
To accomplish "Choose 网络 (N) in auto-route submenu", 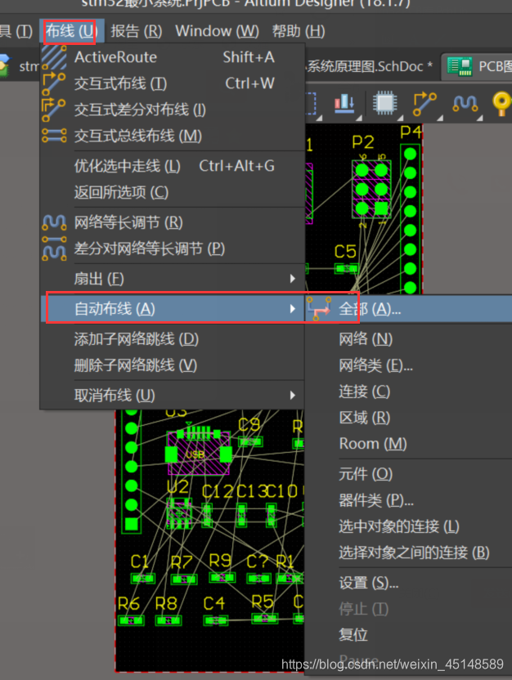I will pos(409,339).
